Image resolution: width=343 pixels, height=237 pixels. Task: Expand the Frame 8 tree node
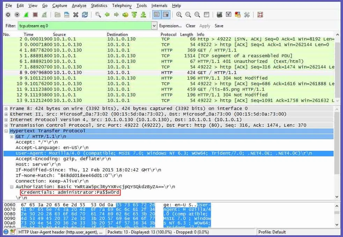(x=6, y=109)
